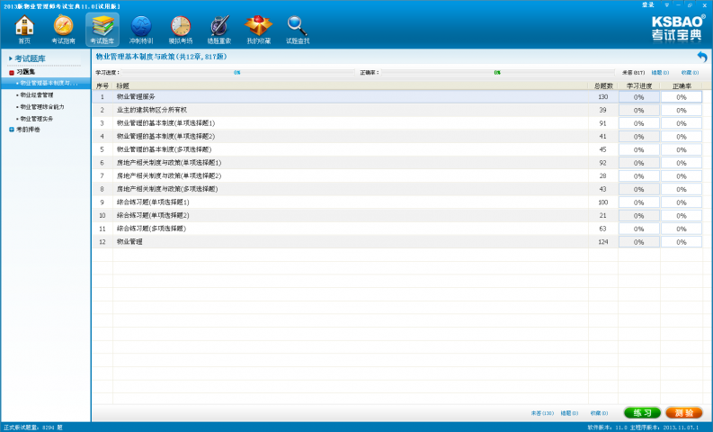The width and height of the screenshot is (713, 432).
Task: Open the 我的收藏 box icon
Action: (258, 29)
